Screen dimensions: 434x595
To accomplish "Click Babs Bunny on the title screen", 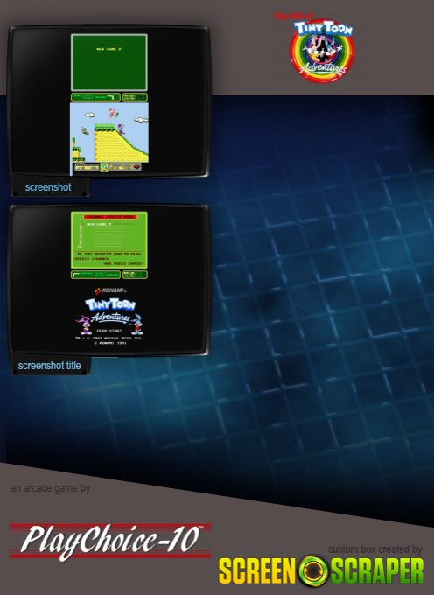I will click(84, 325).
